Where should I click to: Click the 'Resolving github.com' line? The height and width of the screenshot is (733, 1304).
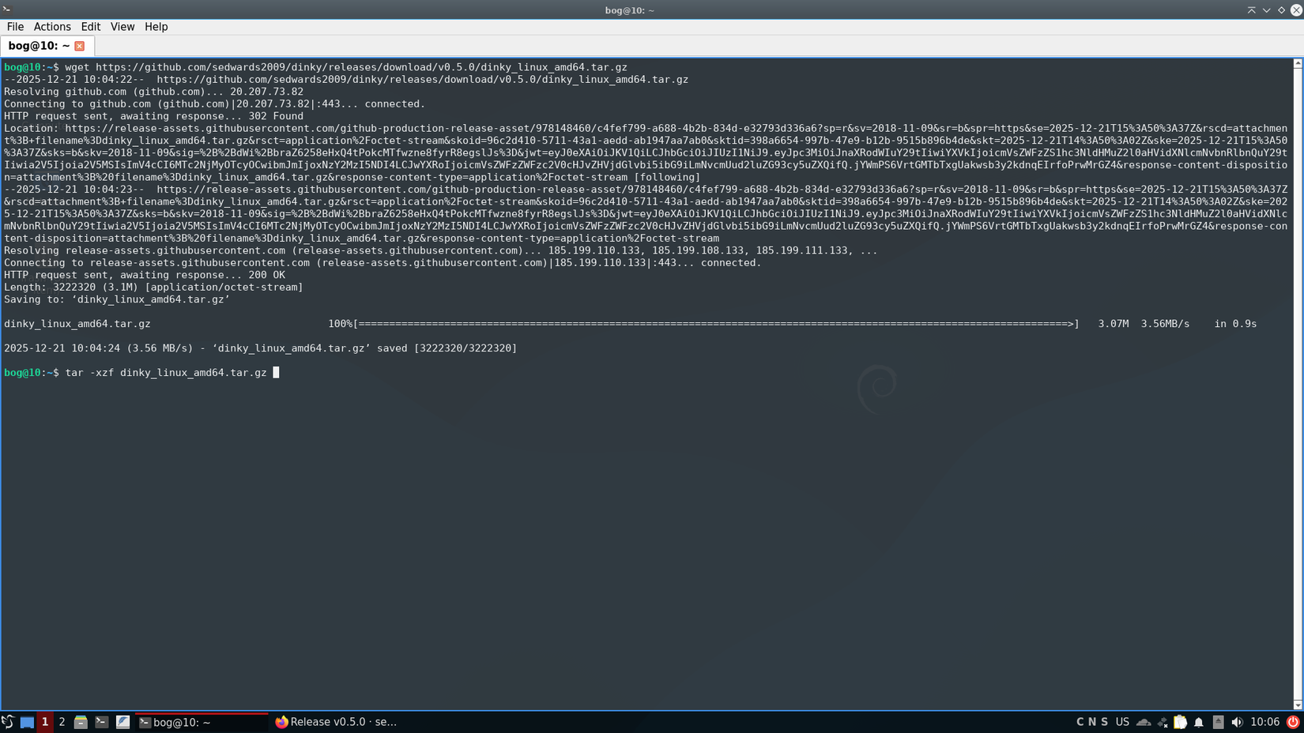(x=153, y=92)
